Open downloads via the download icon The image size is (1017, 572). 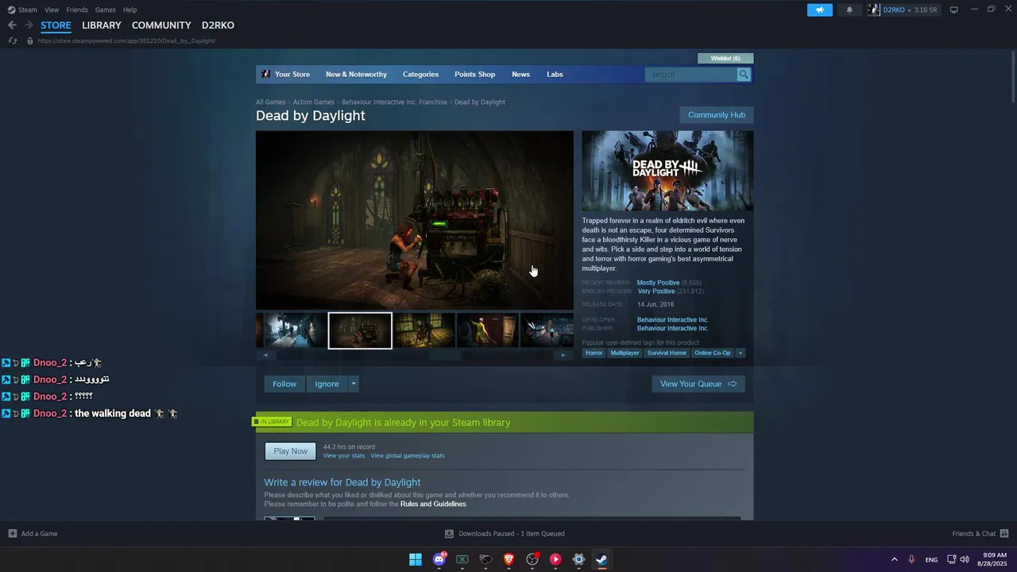tap(449, 533)
